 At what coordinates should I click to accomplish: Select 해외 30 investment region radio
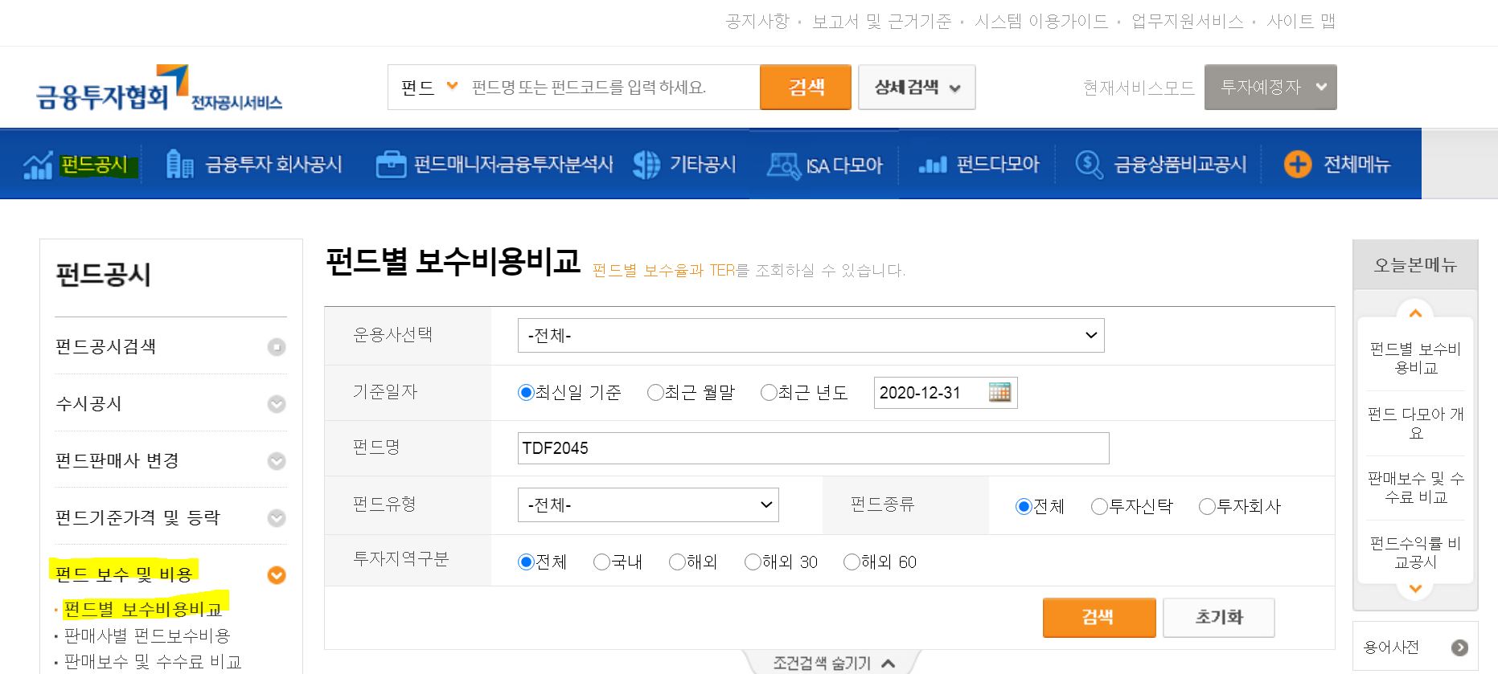[753, 562]
